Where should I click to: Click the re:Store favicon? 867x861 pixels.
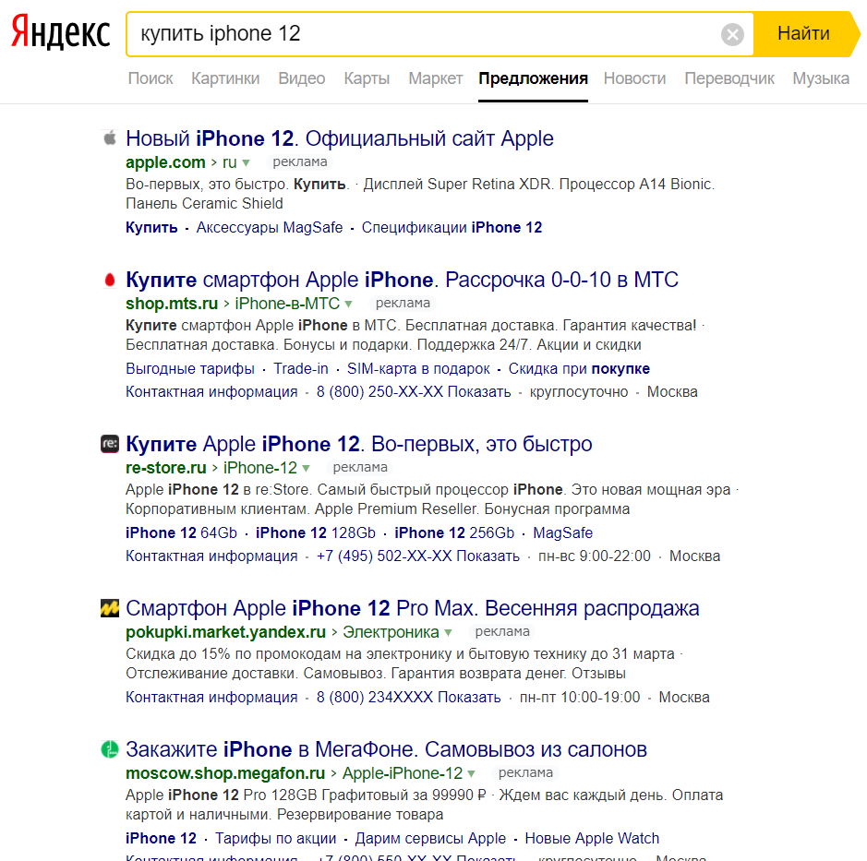(x=110, y=444)
